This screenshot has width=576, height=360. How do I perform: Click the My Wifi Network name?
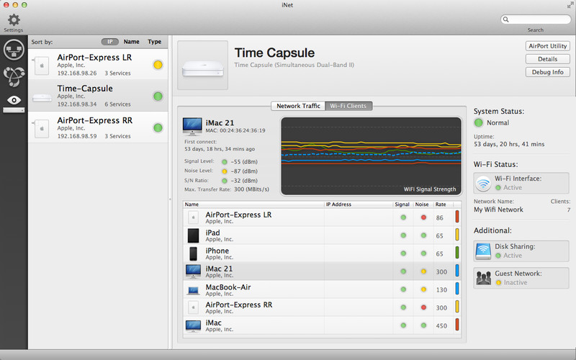pos(498,210)
